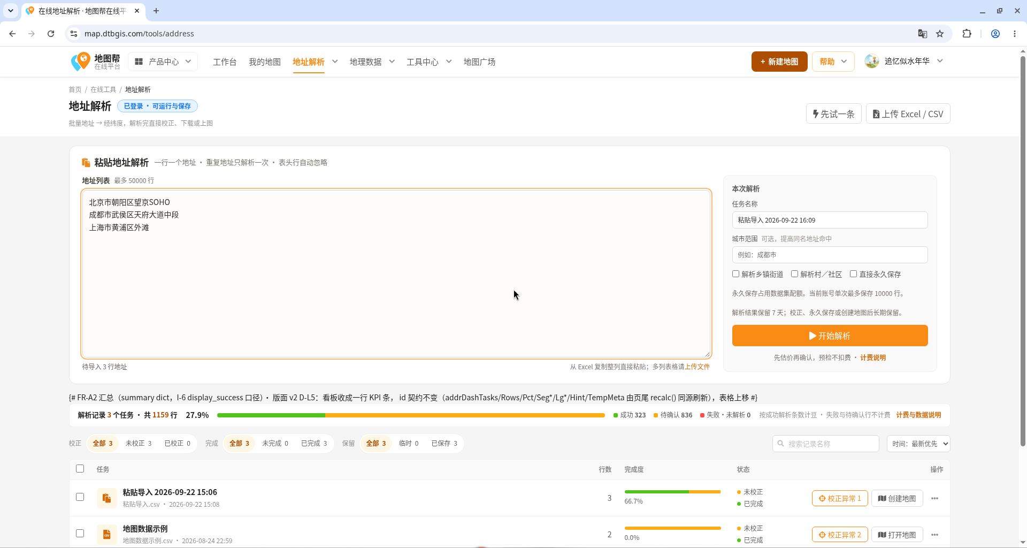This screenshot has width=1027, height=548.
Task: Select all tasks header checkbox
Action: [80, 469]
